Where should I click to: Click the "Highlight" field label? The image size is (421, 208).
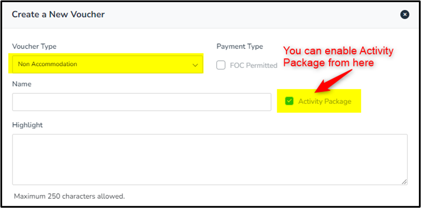[27, 125]
